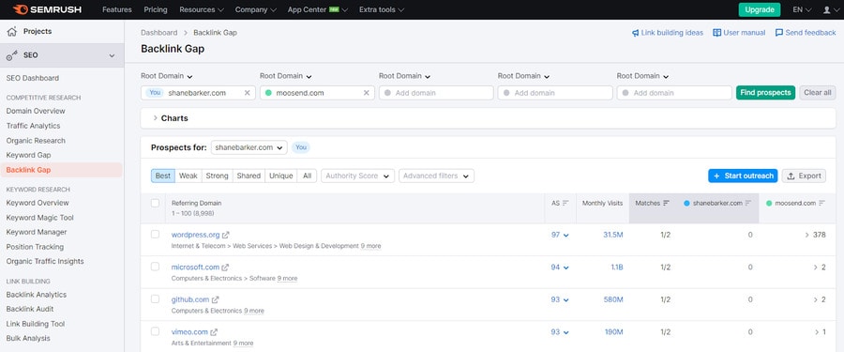Image resolution: width=844 pixels, height=352 pixels.
Task: Open Root Domain dropdown above moosend.com
Action: pos(286,76)
